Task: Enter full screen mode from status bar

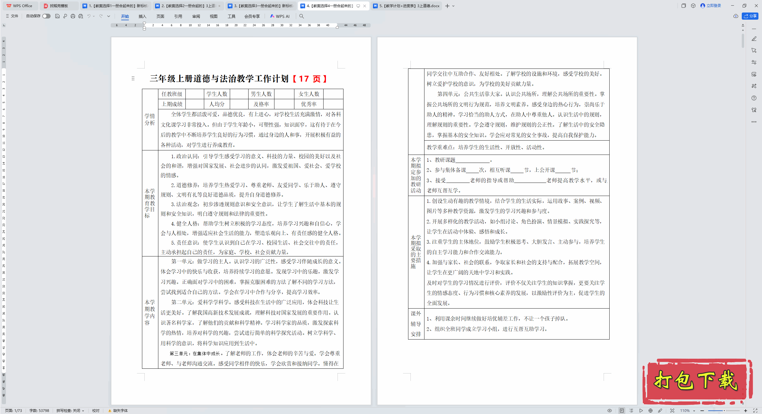Action: pyautogui.click(x=755, y=410)
